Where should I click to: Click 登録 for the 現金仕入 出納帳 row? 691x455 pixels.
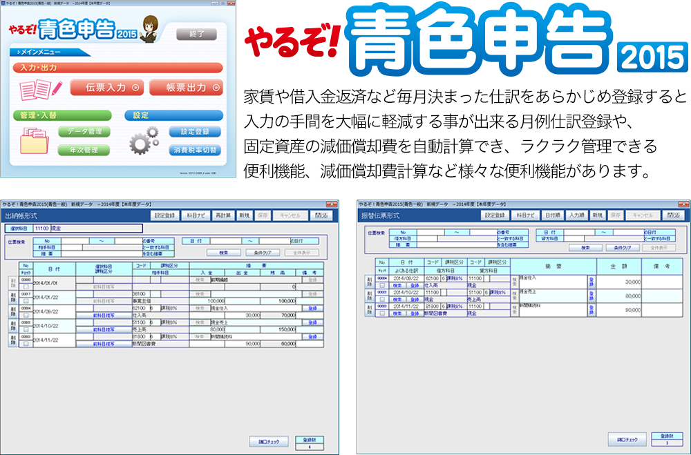click(312, 309)
